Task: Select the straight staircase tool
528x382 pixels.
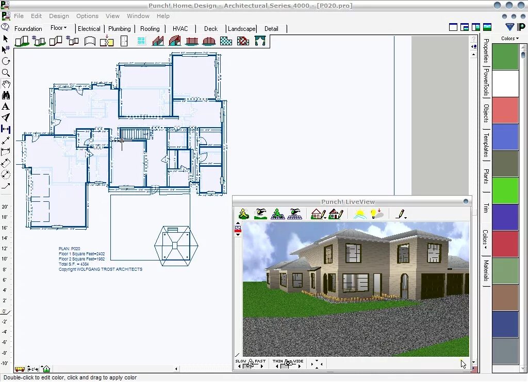Action: [158, 41]
